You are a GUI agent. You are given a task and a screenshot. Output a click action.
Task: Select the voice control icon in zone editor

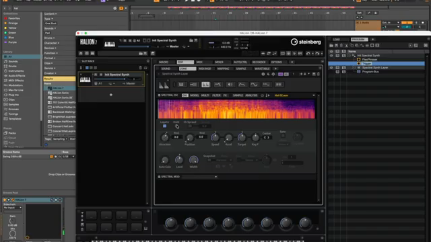click(181, 85)
